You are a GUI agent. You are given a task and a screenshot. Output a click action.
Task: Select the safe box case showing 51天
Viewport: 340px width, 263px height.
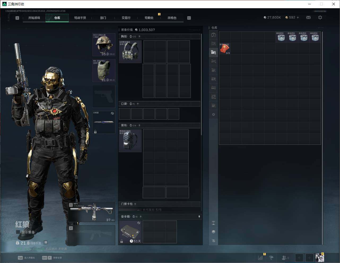130,232
